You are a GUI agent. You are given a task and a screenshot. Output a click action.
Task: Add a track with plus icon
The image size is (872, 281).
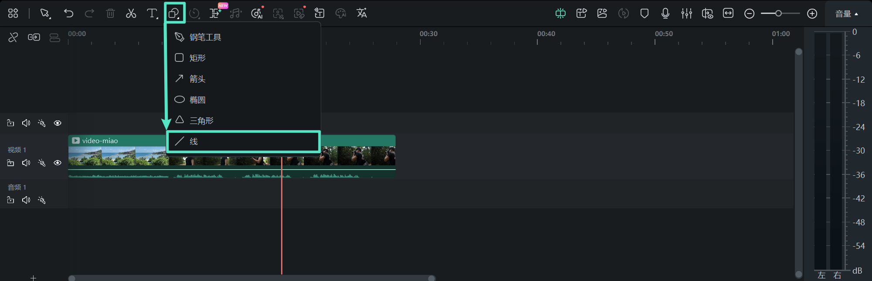tap(33, 278)
